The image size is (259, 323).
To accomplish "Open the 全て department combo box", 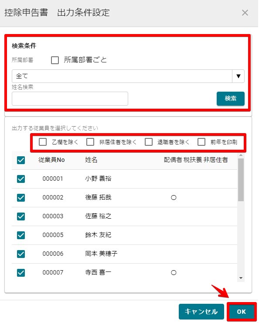I will point(128,76).
